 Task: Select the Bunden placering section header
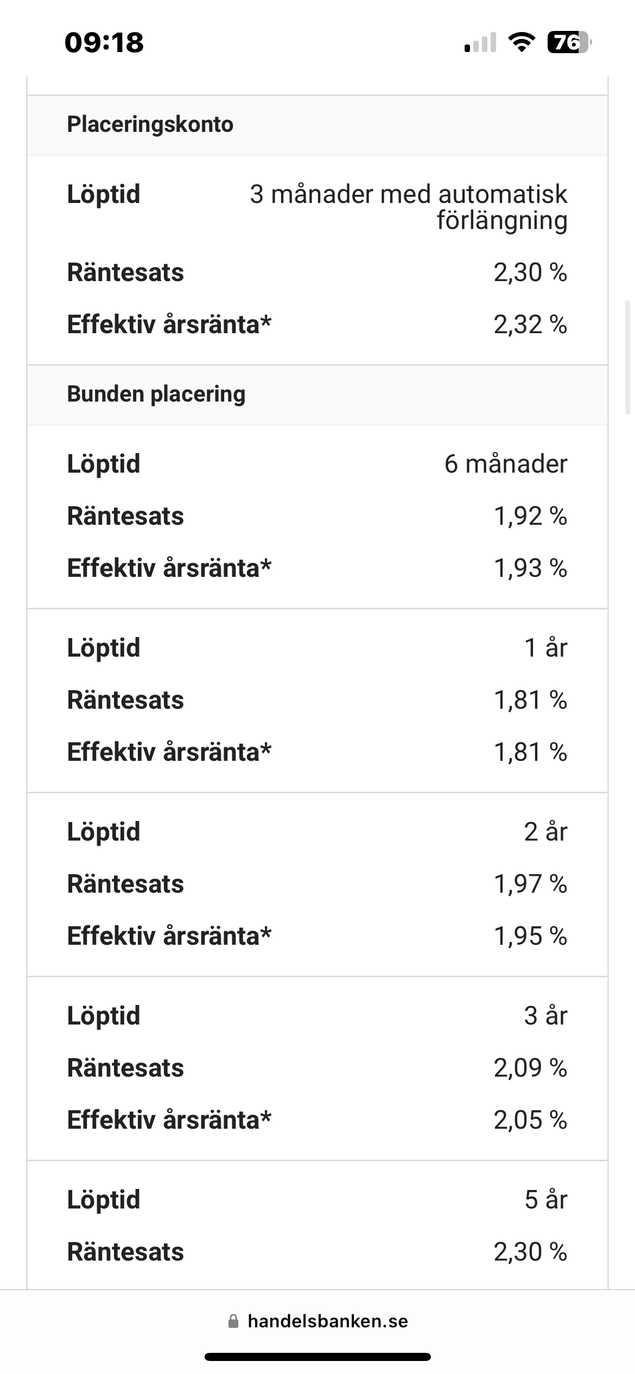(156, 394)
